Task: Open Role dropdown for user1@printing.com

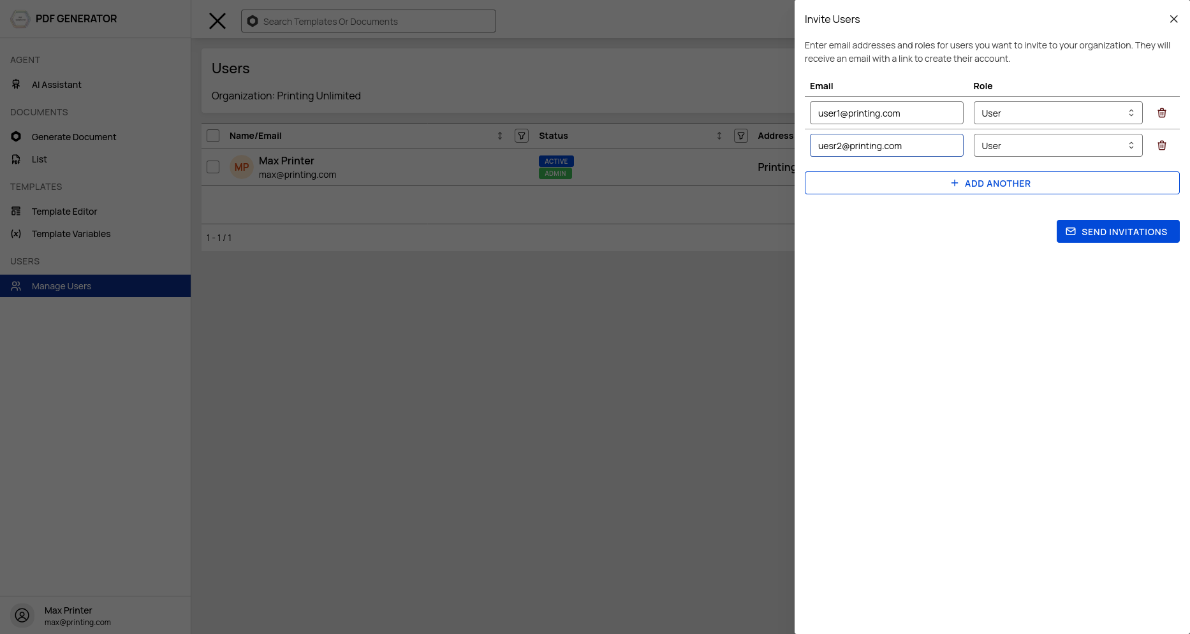Action: click(x=1058, y=113)
